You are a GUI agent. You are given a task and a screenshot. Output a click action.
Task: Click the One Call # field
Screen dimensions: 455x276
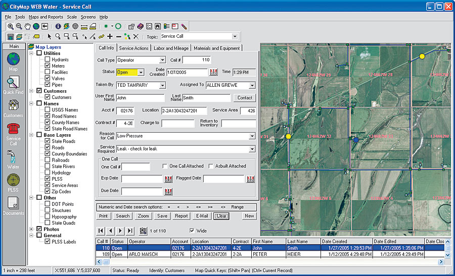[136, 167]
